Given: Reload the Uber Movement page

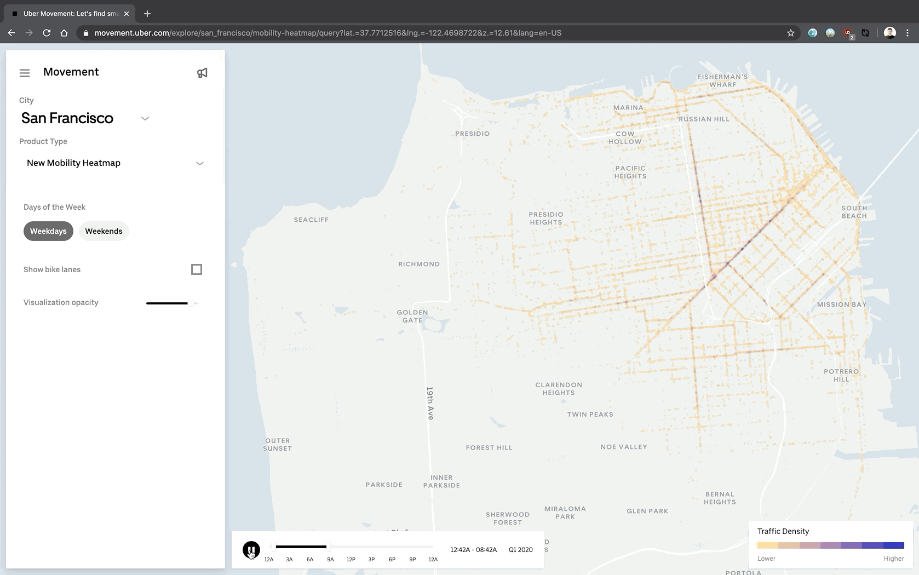Looking at the screenshot, I should (47, 33).
